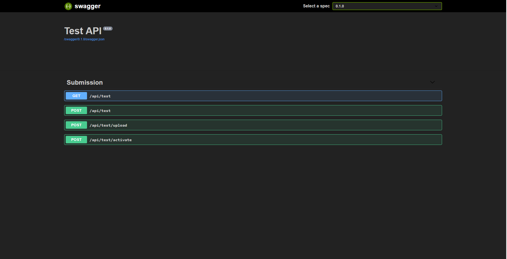Click the swagger brand text in the top bar

87,6
